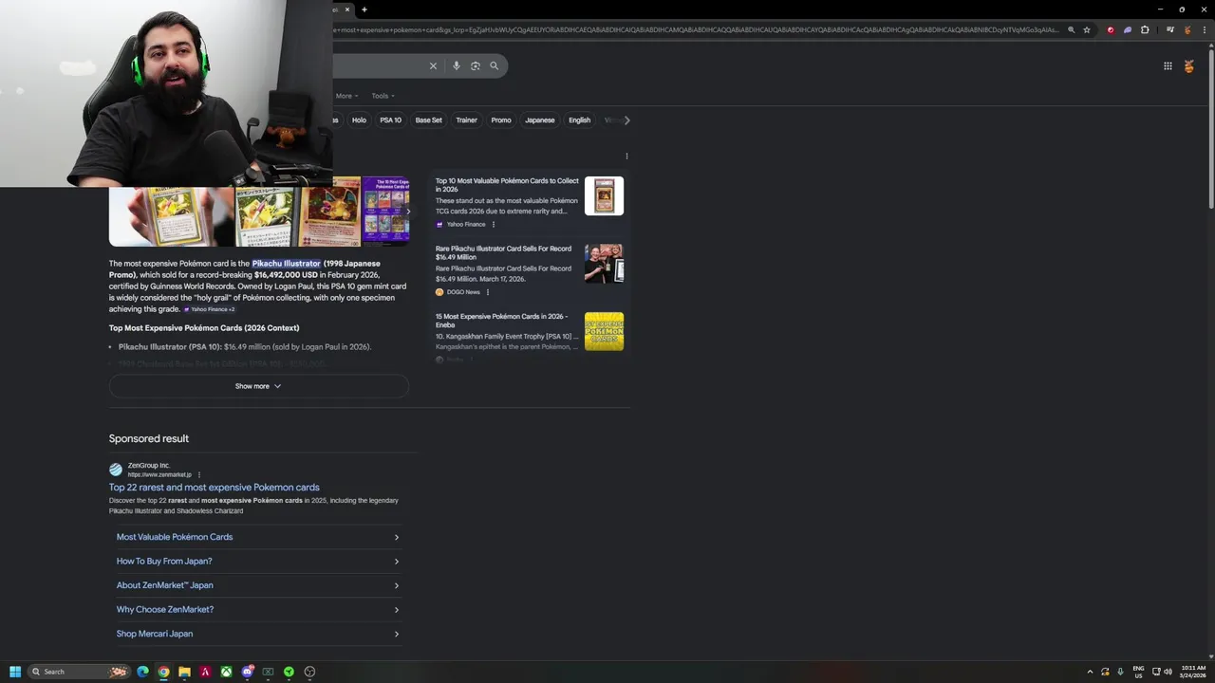The width and height of the screenshot is (1215, 683).
Task: Open Top 10 Most Valuable Pokémon Cards article
Action: tap(507, 185)
